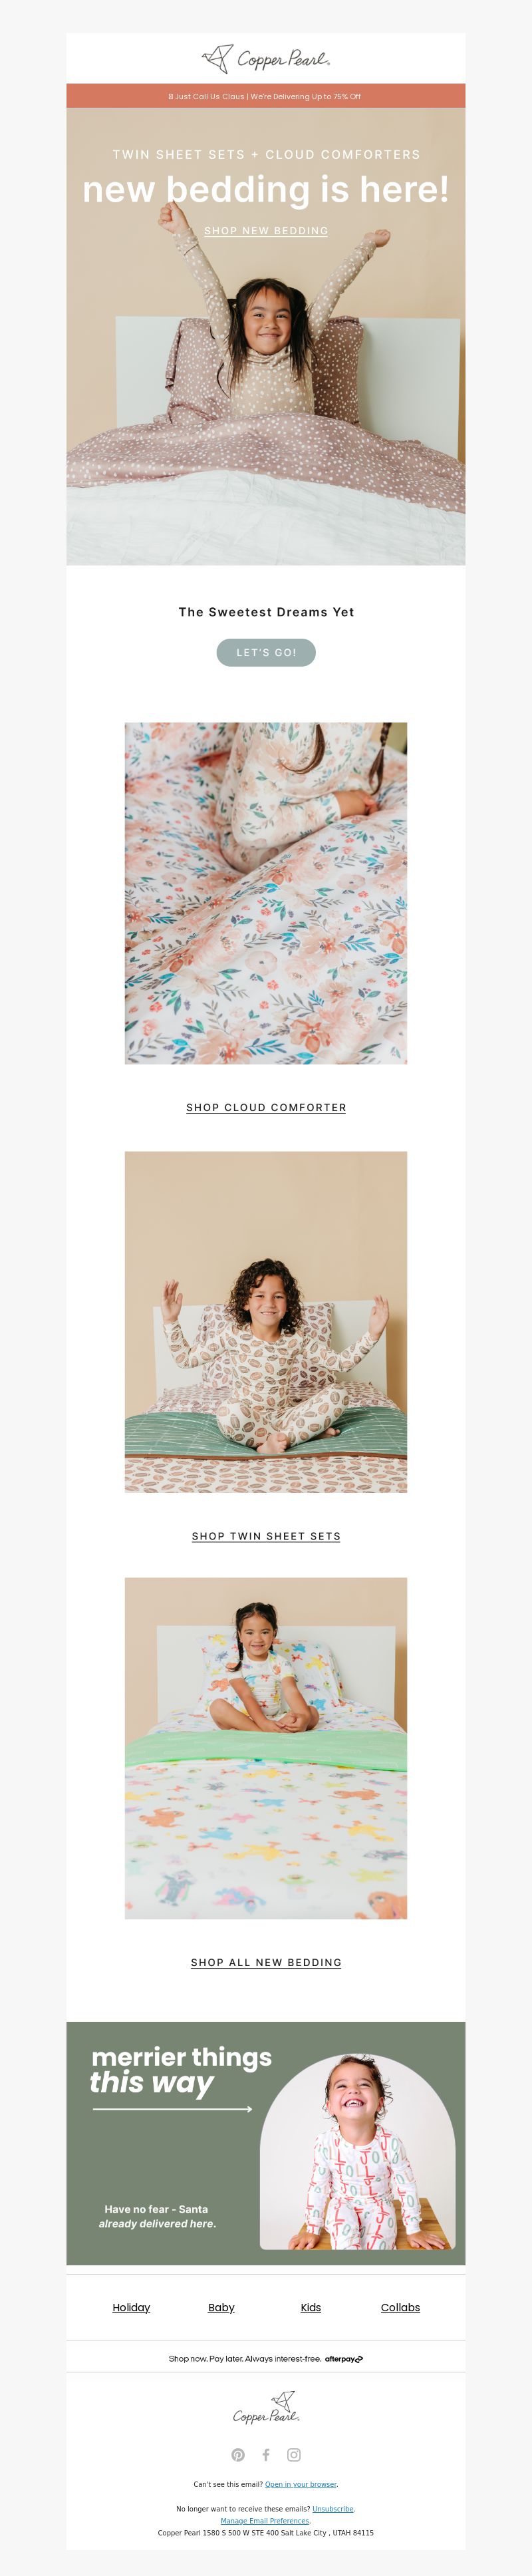Click the Copper Pearl footer logo

click(x=266, y=2407)
